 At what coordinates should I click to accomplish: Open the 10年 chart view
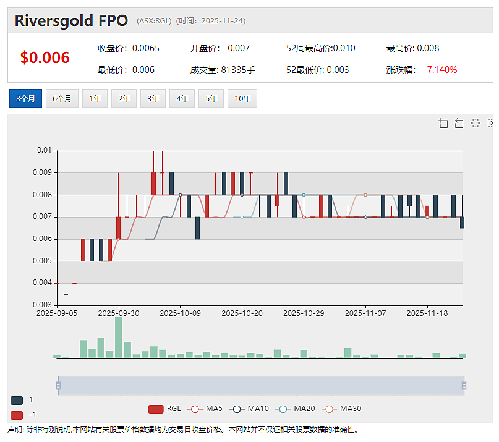(x=242, y=98)
